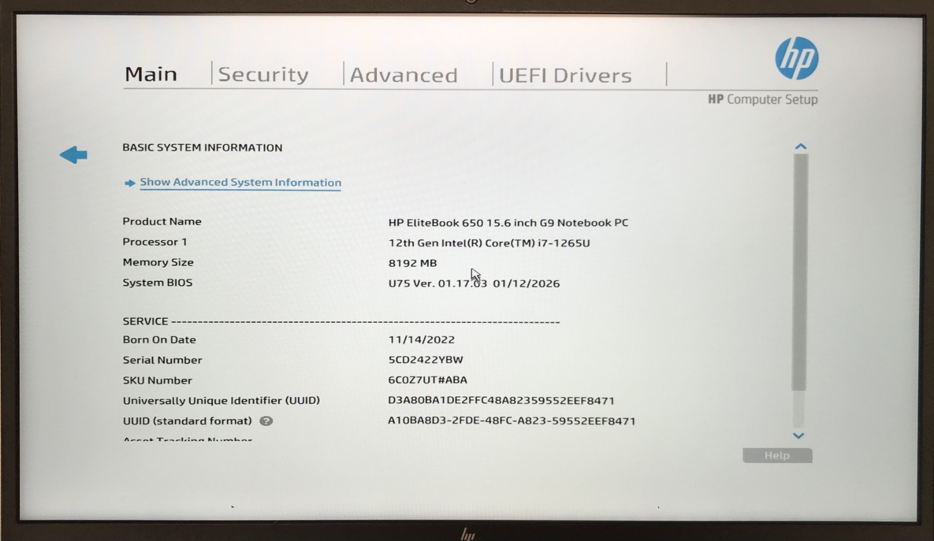Image resolution: width=934 pixels, height=541 pixels.
Task: Click the scroll down chevron arrow
Action: tap(799, 436)
